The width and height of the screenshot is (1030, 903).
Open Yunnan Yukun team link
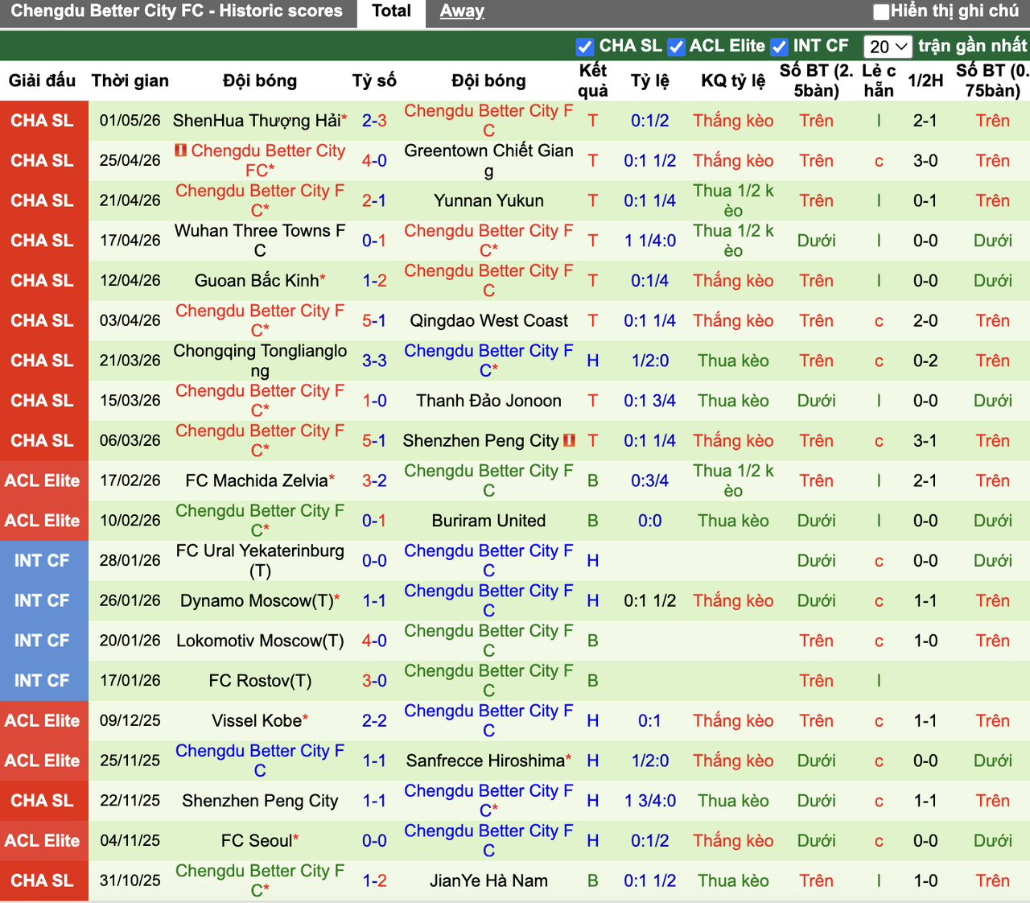click(488, 200)
